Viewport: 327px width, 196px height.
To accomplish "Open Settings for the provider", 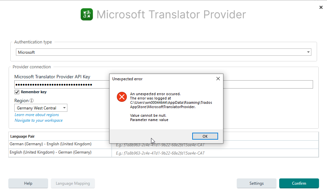I will (x=256, y=183).
